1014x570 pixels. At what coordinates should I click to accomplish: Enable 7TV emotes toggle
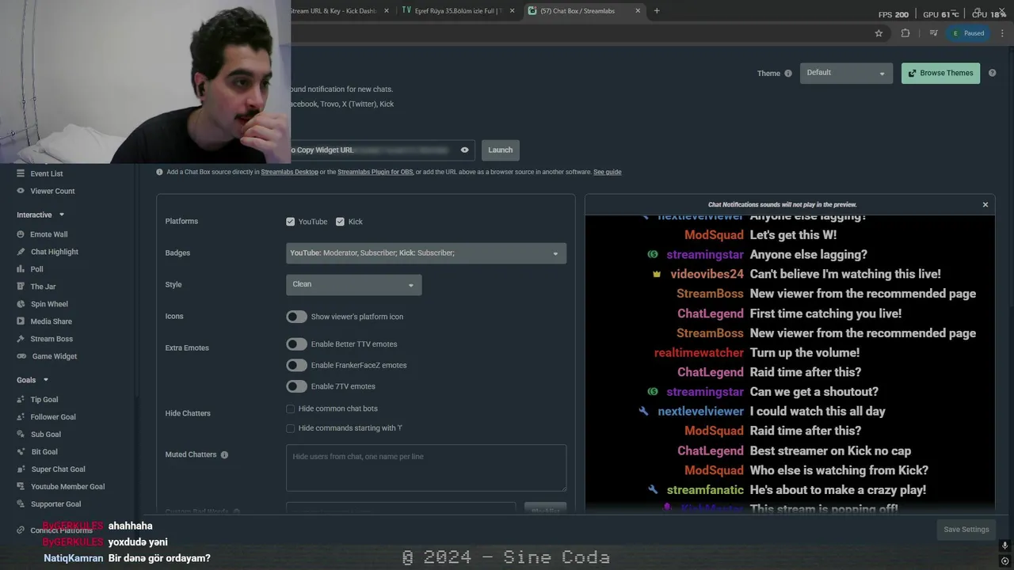(x=296, y=386)
